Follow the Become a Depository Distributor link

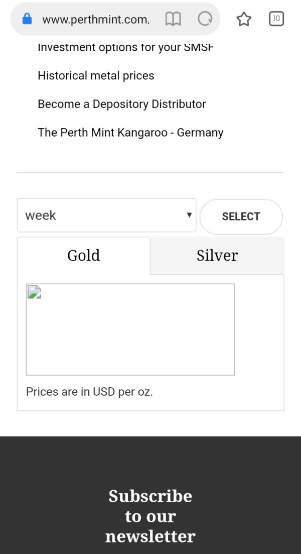point(122,104)
